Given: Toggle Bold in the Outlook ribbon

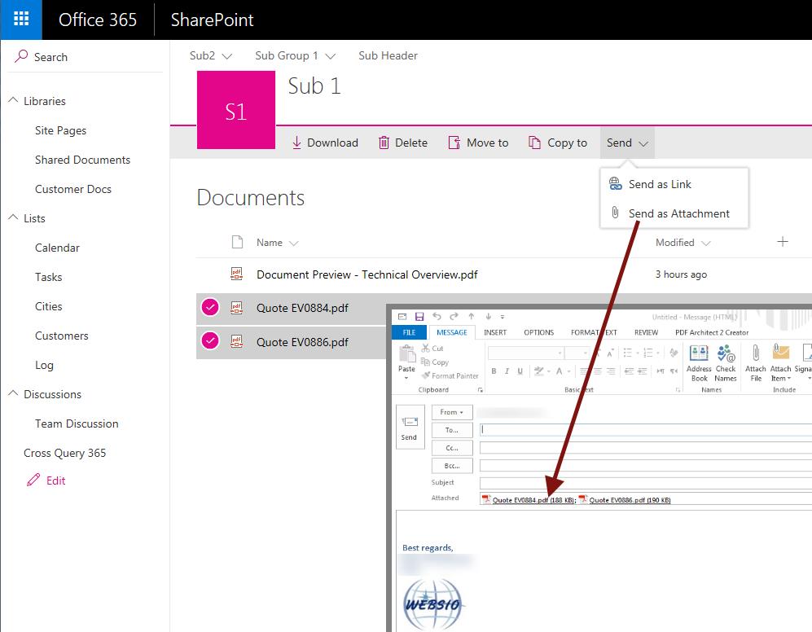Looking at the screenshot, I should 494,371.
